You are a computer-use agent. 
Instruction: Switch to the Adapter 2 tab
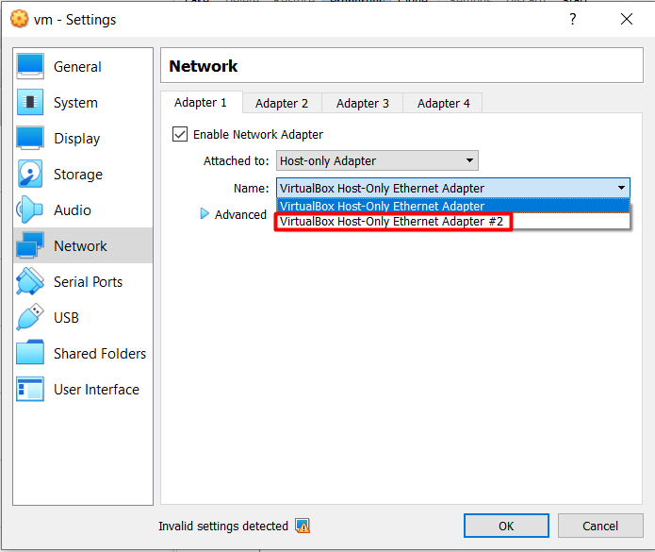pos(282,103)
